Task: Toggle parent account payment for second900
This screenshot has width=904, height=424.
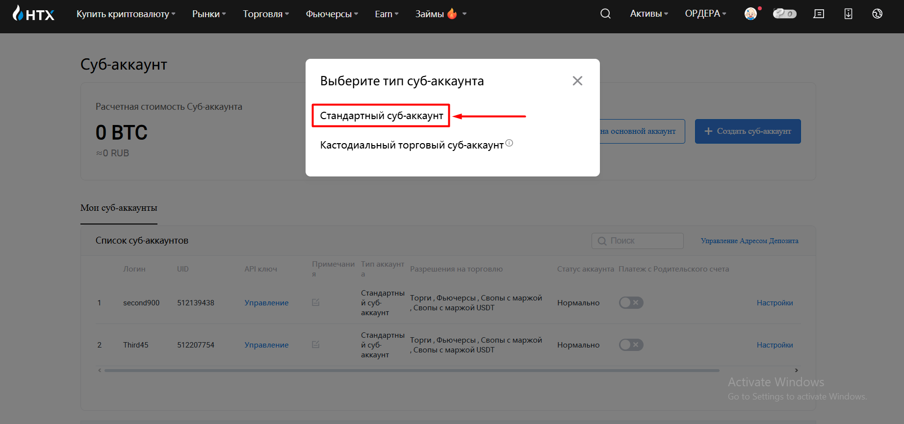Action: coord(631,302)
